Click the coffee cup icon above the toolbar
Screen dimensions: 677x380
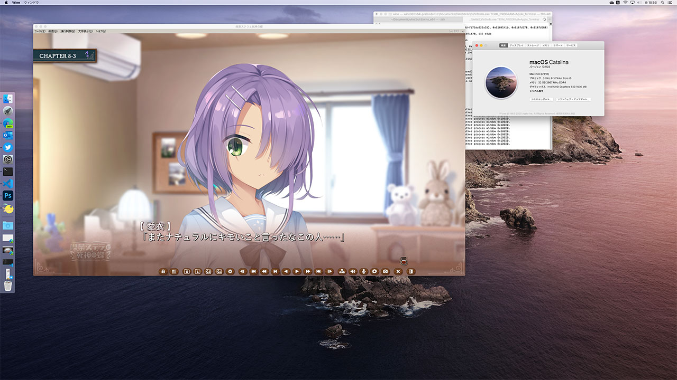(404, 260)
